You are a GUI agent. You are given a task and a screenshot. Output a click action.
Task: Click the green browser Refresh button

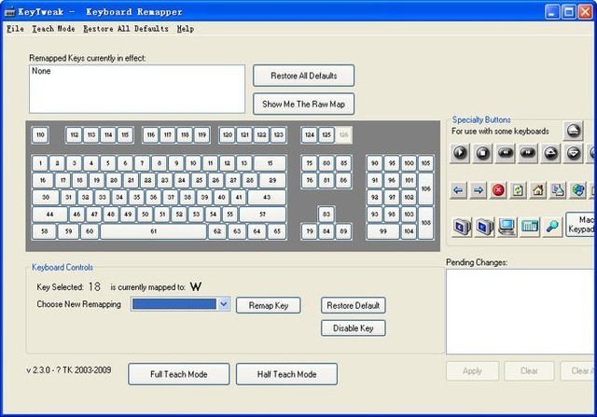pos(518,190)
